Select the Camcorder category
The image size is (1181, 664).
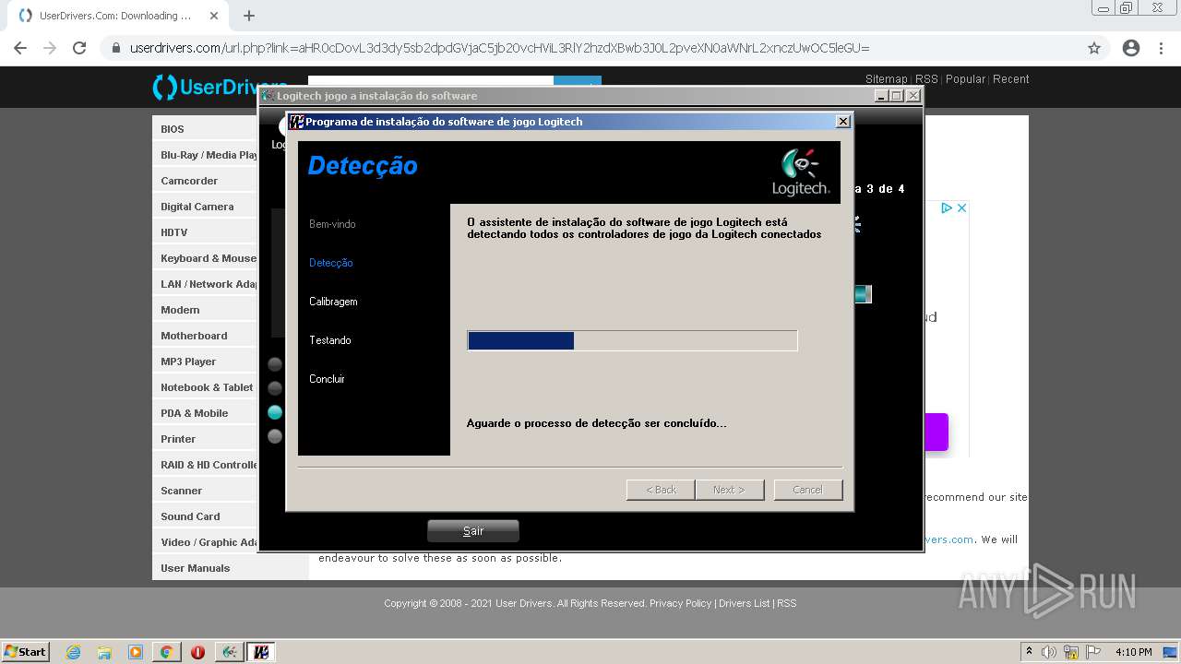click(189, 181)
